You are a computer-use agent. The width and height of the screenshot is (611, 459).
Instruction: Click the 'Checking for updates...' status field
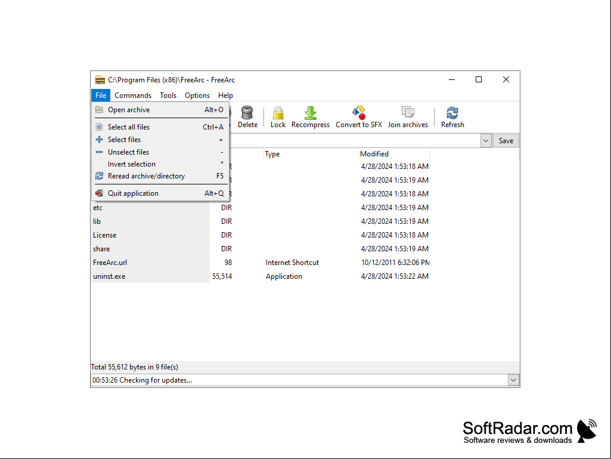pyautogui.click(x=299, y=380)
